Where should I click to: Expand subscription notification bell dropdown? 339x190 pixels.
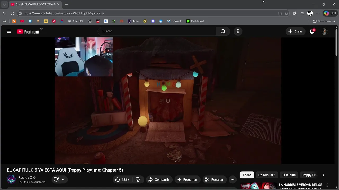coord(59,179)
